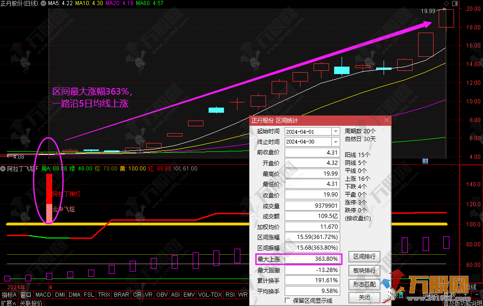Screen dimensions: 483x306
Task: Click the 涨停 3个 statistic
Action: click(356, 202)
